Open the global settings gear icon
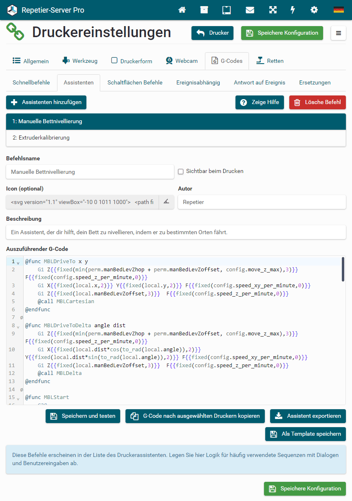Image resolution: width=352 pixels, height=501 pixels. [314, 10]
